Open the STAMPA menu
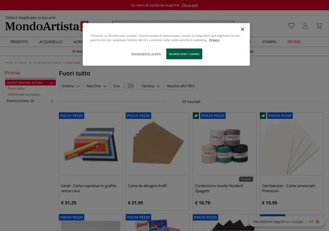The image size is (329, 231). 269,42
